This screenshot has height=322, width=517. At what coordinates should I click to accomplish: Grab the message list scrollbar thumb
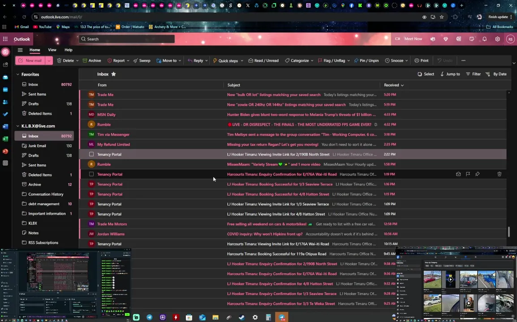[x=509, y=232]
